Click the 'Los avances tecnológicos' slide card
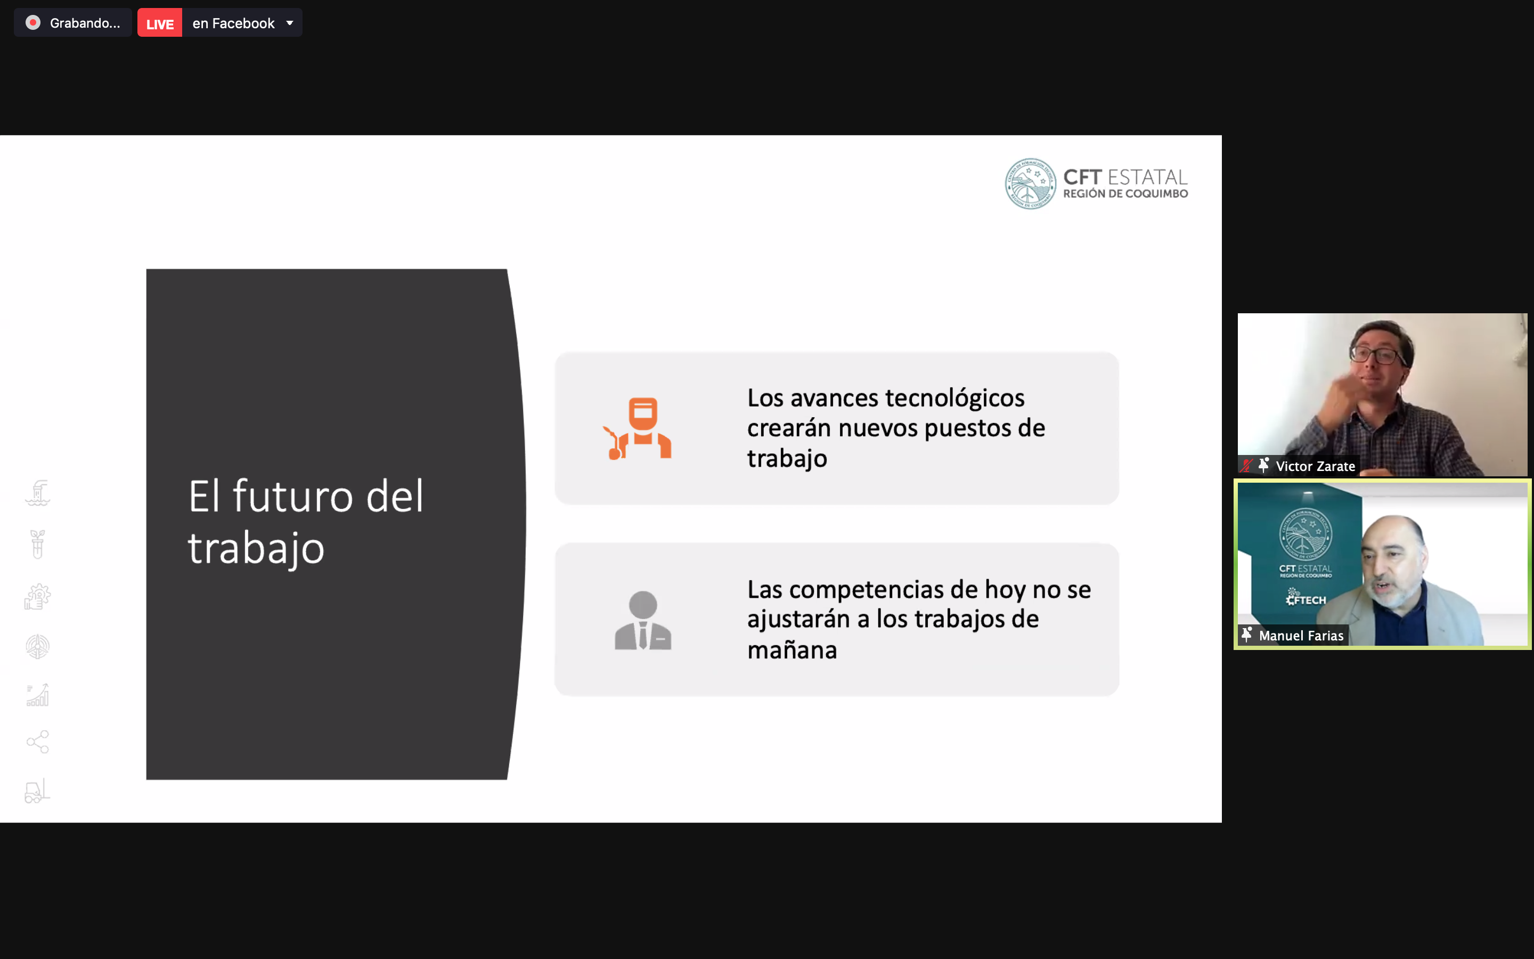 pos(836,428)
